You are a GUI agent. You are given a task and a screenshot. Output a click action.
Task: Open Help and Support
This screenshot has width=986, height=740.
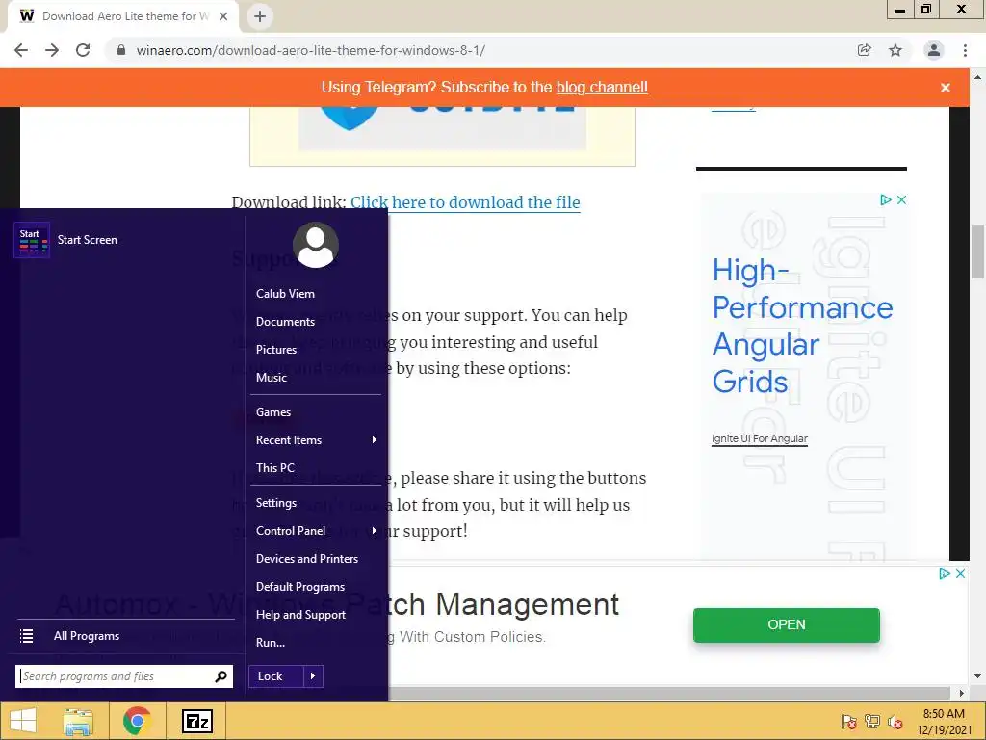pyautogui.click(x=300, y=615)
